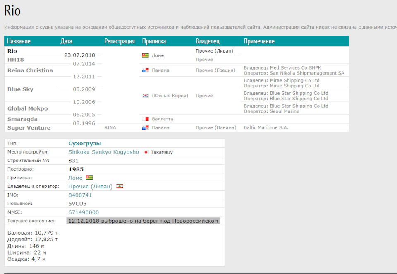The height and width of the screenshot is (274, 397).
Task: Click the build number 831
Action: click(x=74, y=161)
